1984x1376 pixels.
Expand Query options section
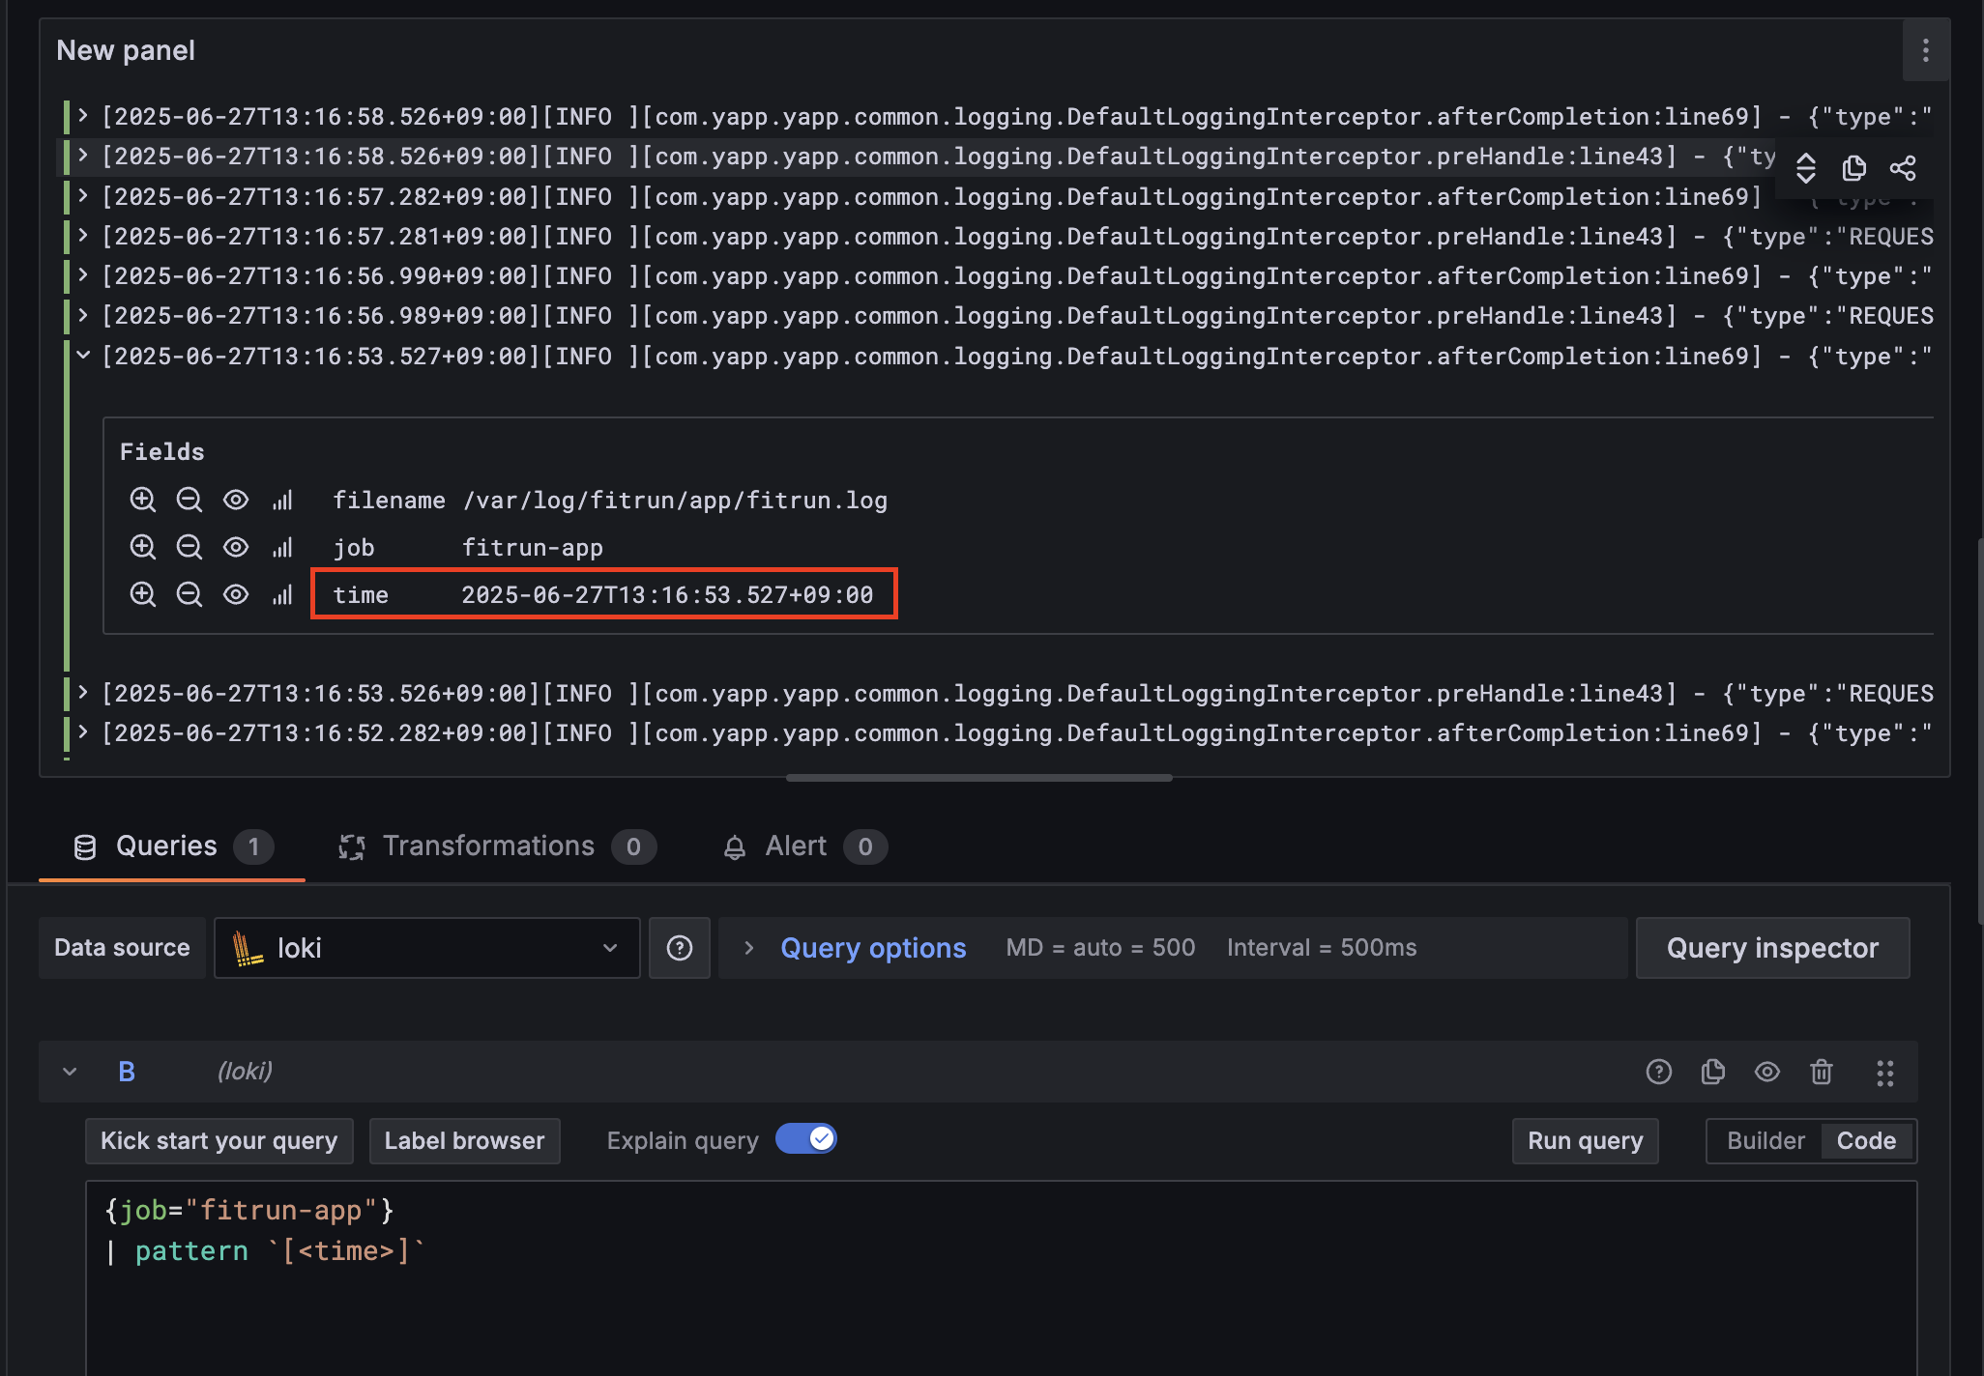(x=749, y=948)
